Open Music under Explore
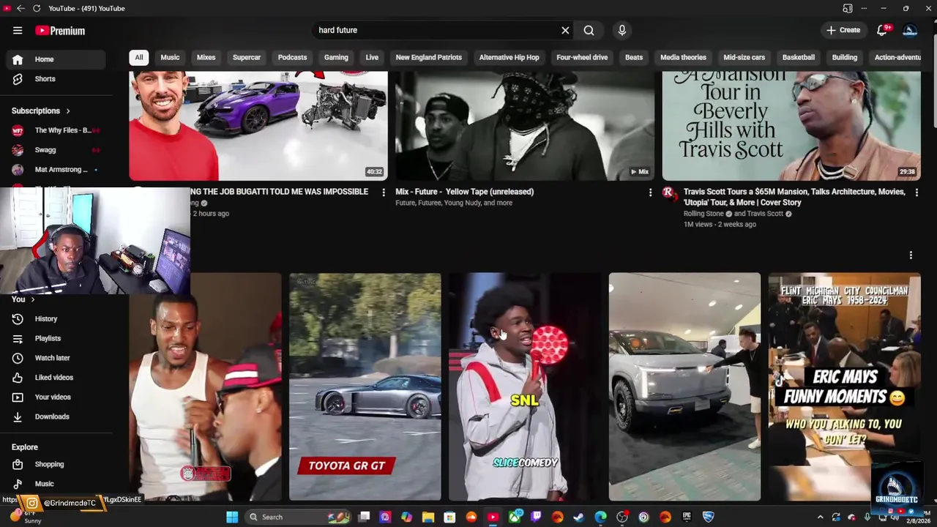 [x=56, y=484]
